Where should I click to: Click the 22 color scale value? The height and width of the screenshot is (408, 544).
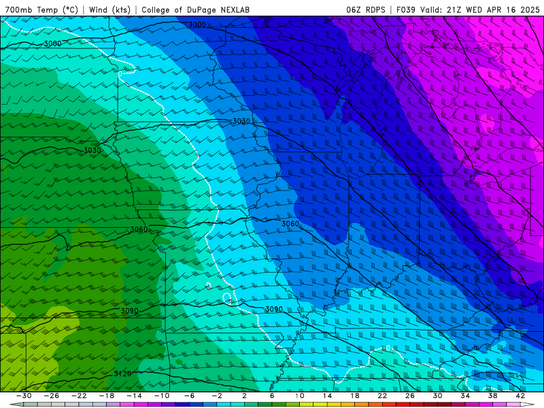tap(382, 396)
